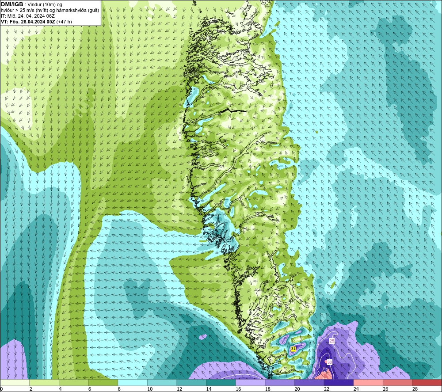Click the legend scale number 22
This screenshot has height=392, width=442.
327,389
